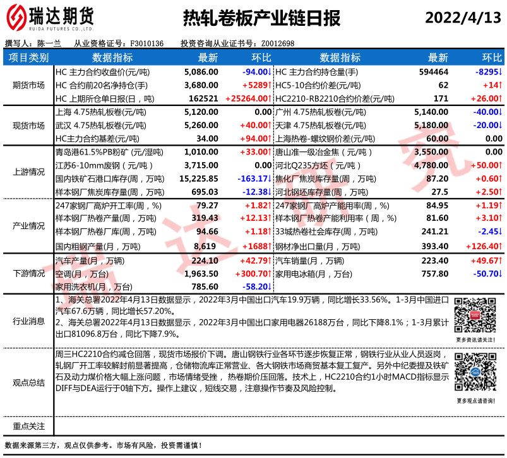Click the Ruida Futures logo

52,18
